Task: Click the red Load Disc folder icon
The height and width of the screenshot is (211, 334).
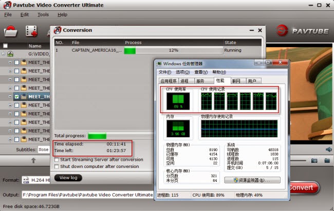Action: tap(10, 31)
